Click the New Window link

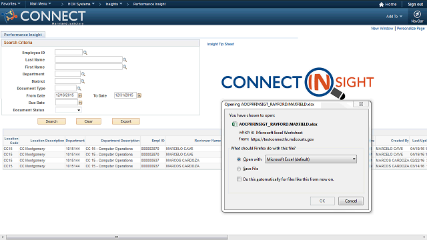[x=382, y=28]
